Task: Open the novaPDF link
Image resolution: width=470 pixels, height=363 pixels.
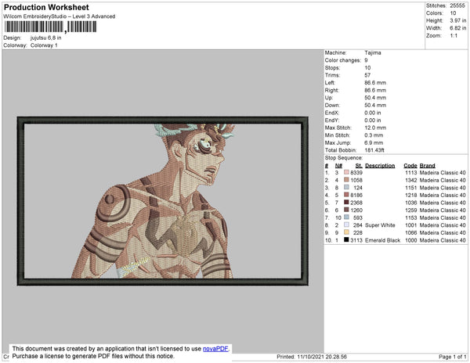Action: click(x=215, y=349)
